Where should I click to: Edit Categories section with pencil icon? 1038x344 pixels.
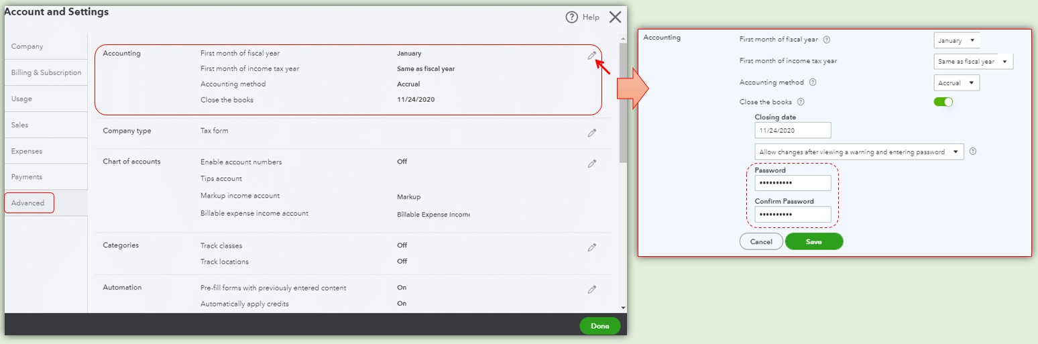click(591, 247)
